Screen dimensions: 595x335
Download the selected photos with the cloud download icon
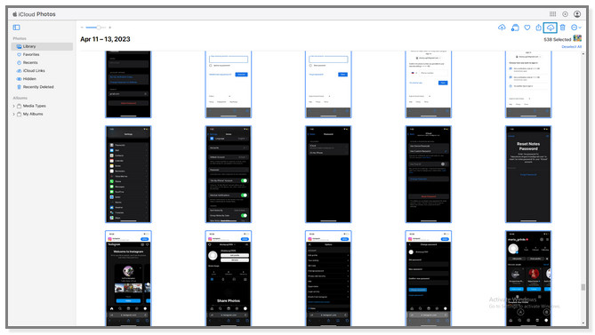551,28
